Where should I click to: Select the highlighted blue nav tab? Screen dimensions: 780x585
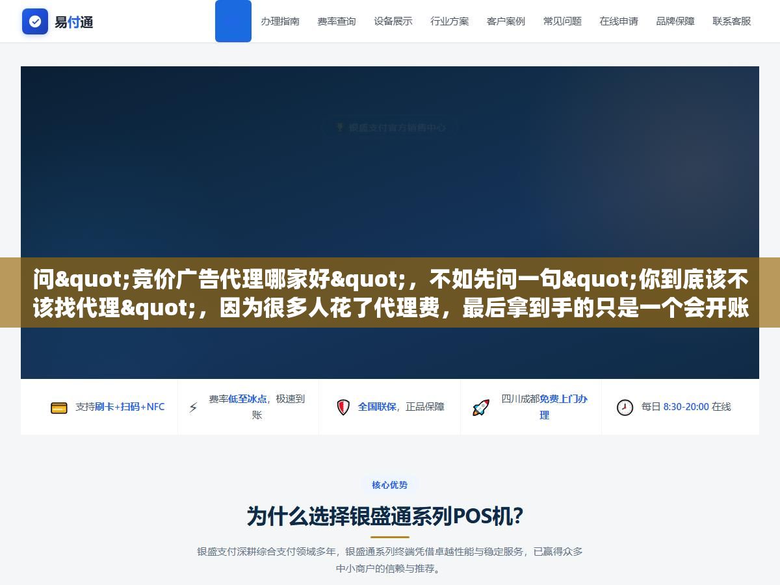(233, 21)
